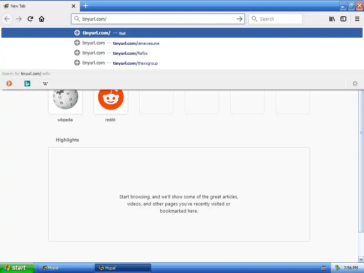Image resolution: width=364 pixels, height=273 pixels.
Task: Go back with the back arrow button
Action: click(x=7, y=19)
